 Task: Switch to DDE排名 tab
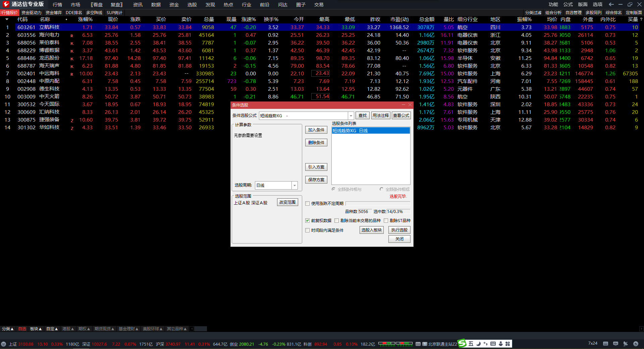click(x=74, y=13)
